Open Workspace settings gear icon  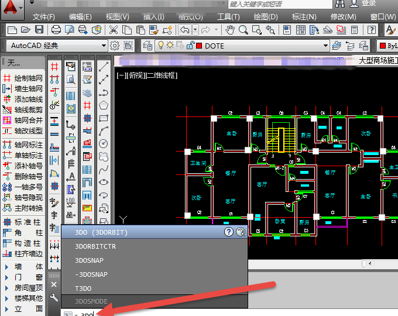[115, 46]
